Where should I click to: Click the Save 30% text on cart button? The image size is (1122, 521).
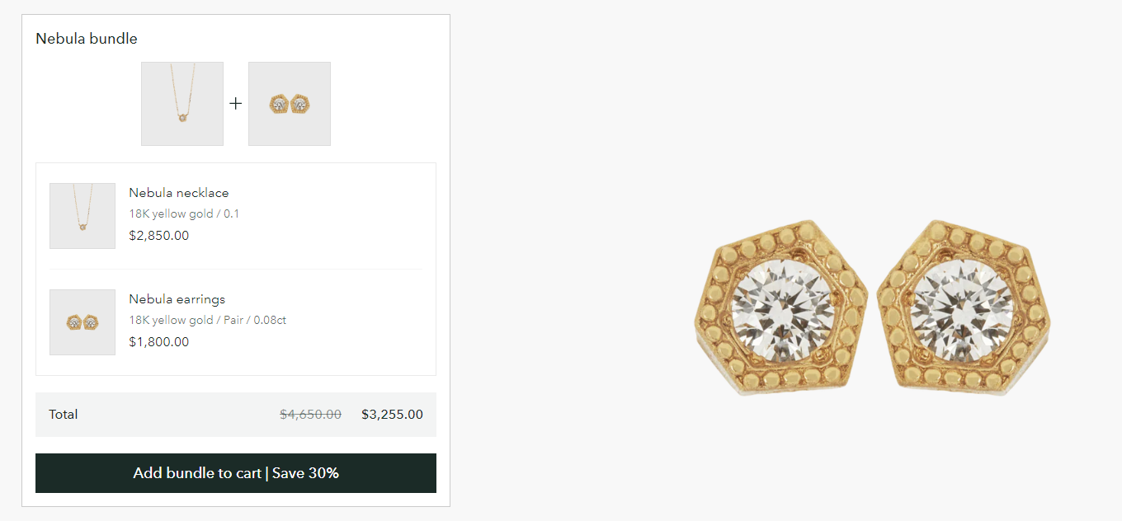click(x=306, y=473)
